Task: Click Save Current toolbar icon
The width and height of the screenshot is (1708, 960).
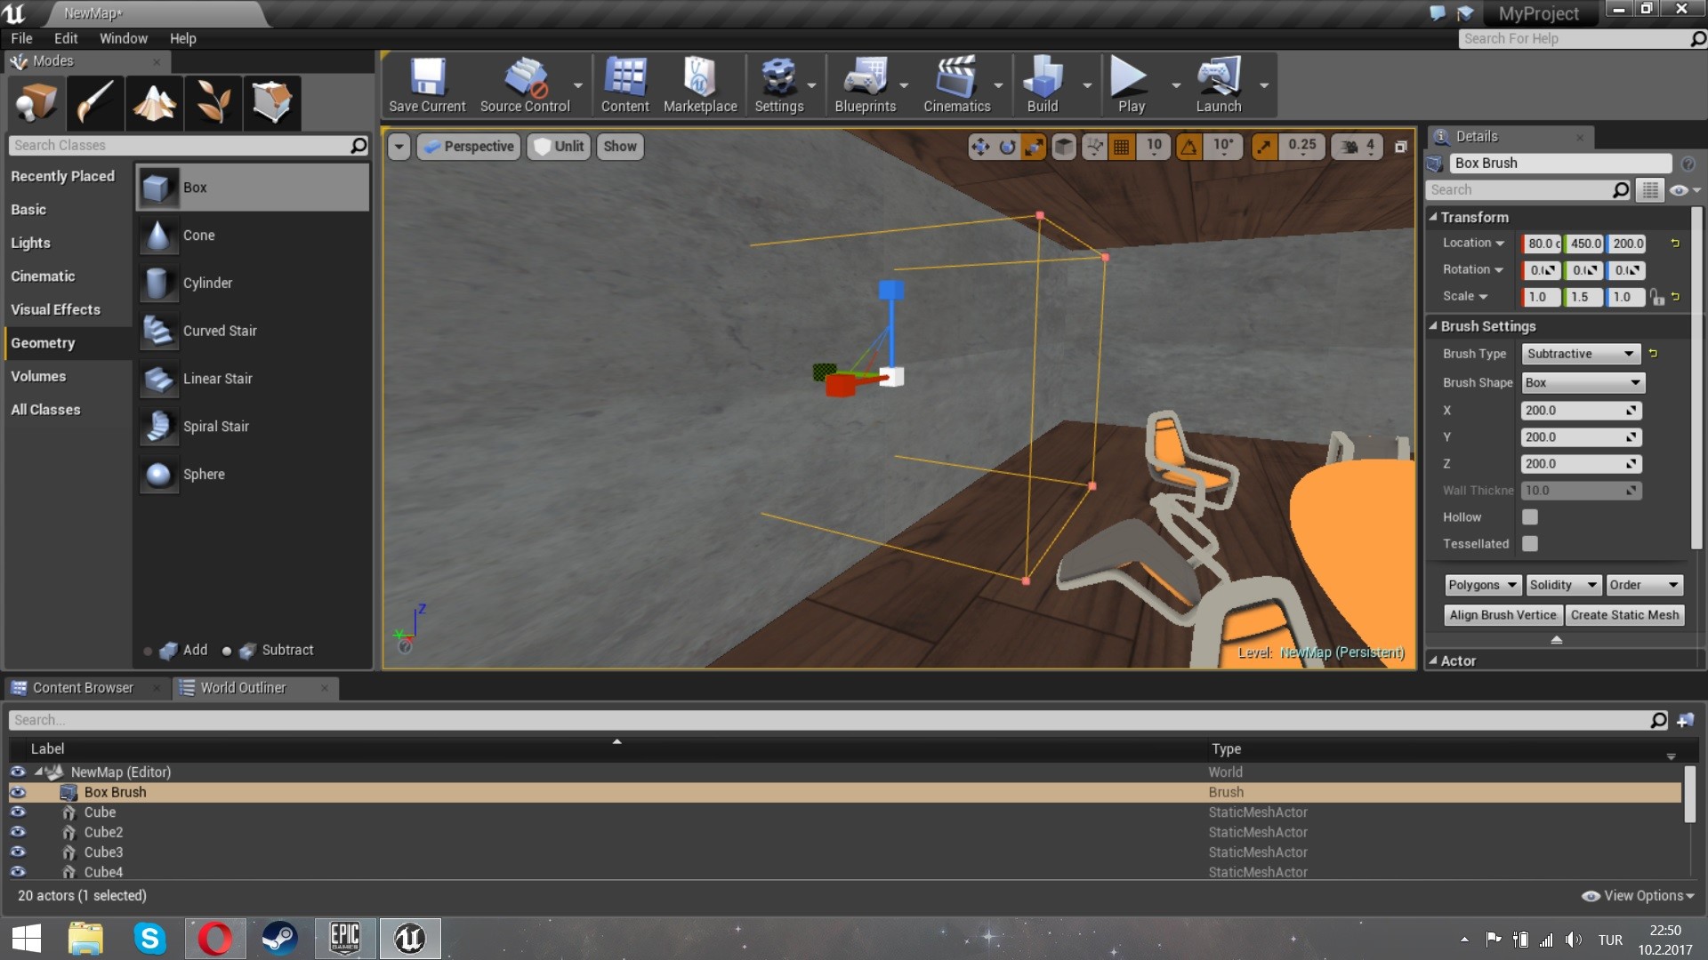Action: tap(427, 85)
